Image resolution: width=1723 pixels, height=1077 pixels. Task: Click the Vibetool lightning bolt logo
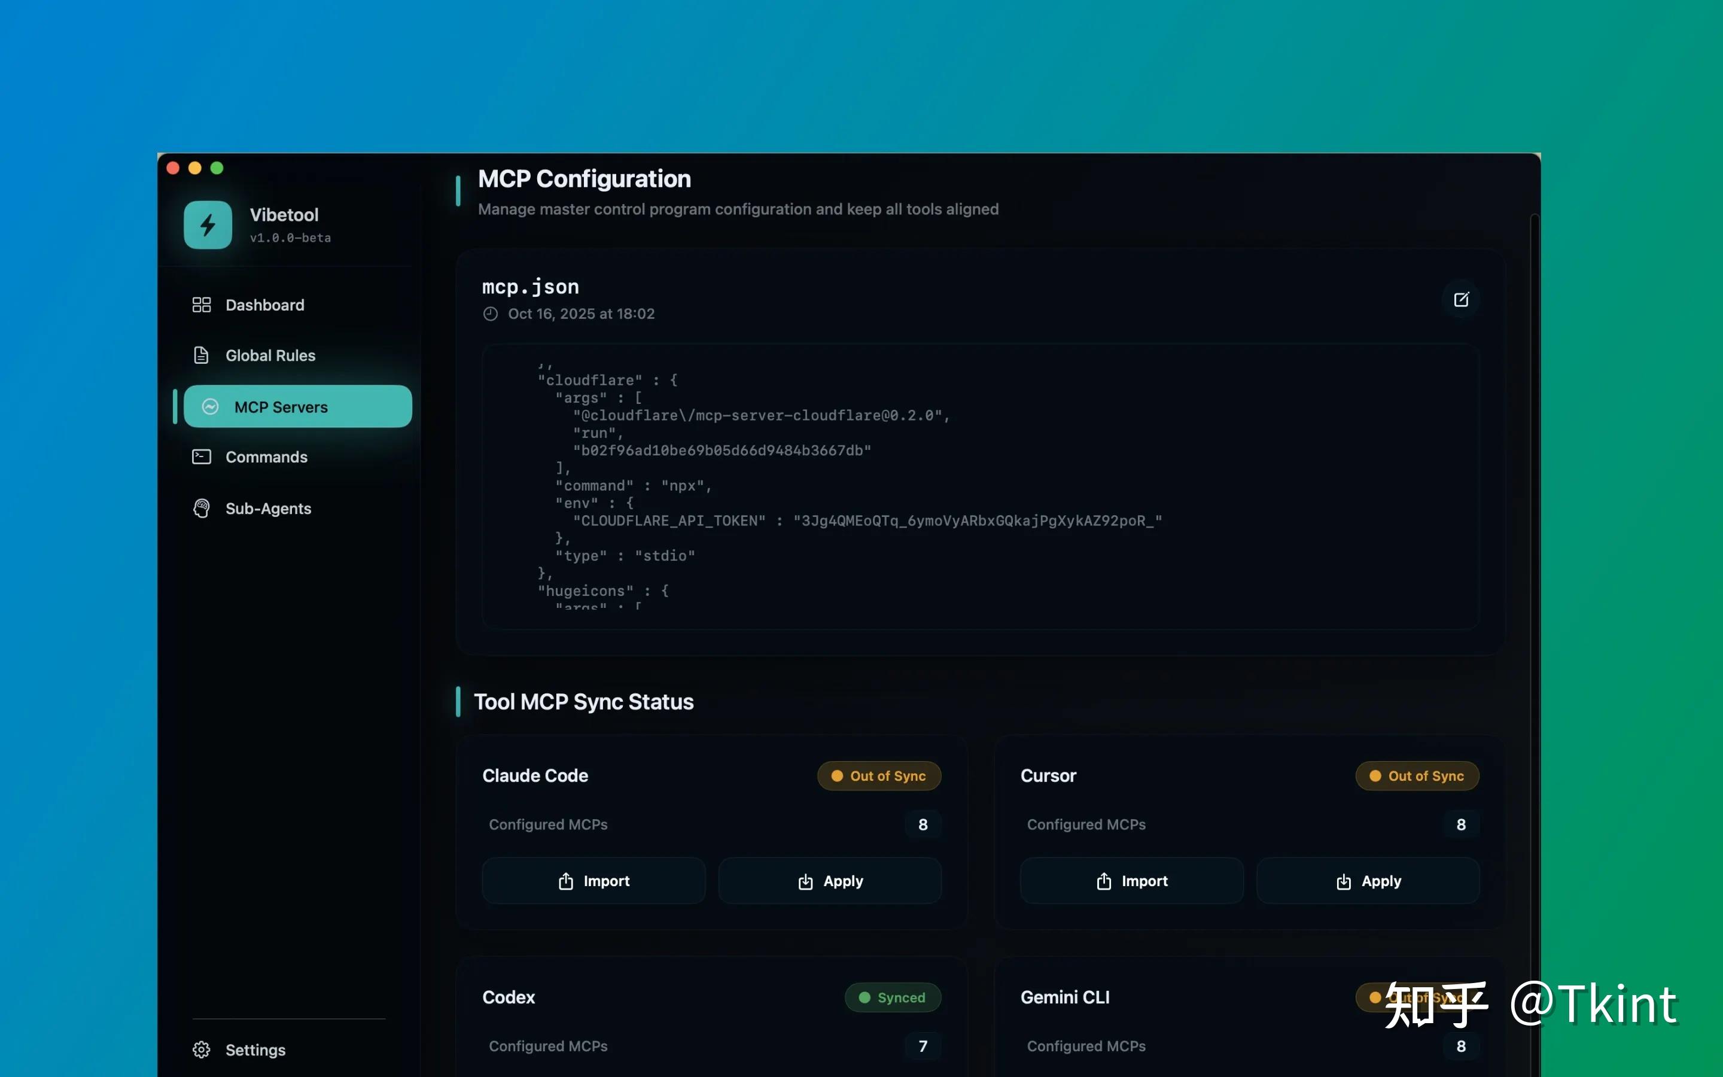(x=208, y=225)
